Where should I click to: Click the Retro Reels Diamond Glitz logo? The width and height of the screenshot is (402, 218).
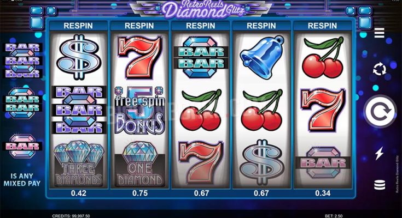[201, 10]
